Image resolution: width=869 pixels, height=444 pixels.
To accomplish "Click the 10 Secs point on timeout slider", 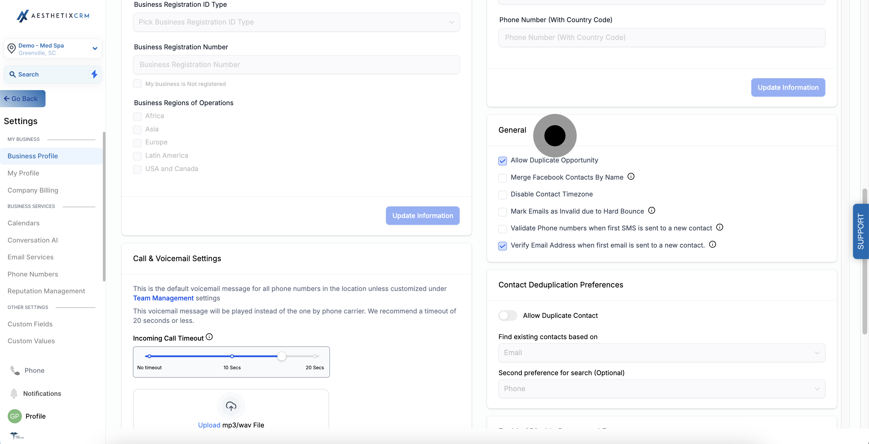I will (x=232, y=356).
